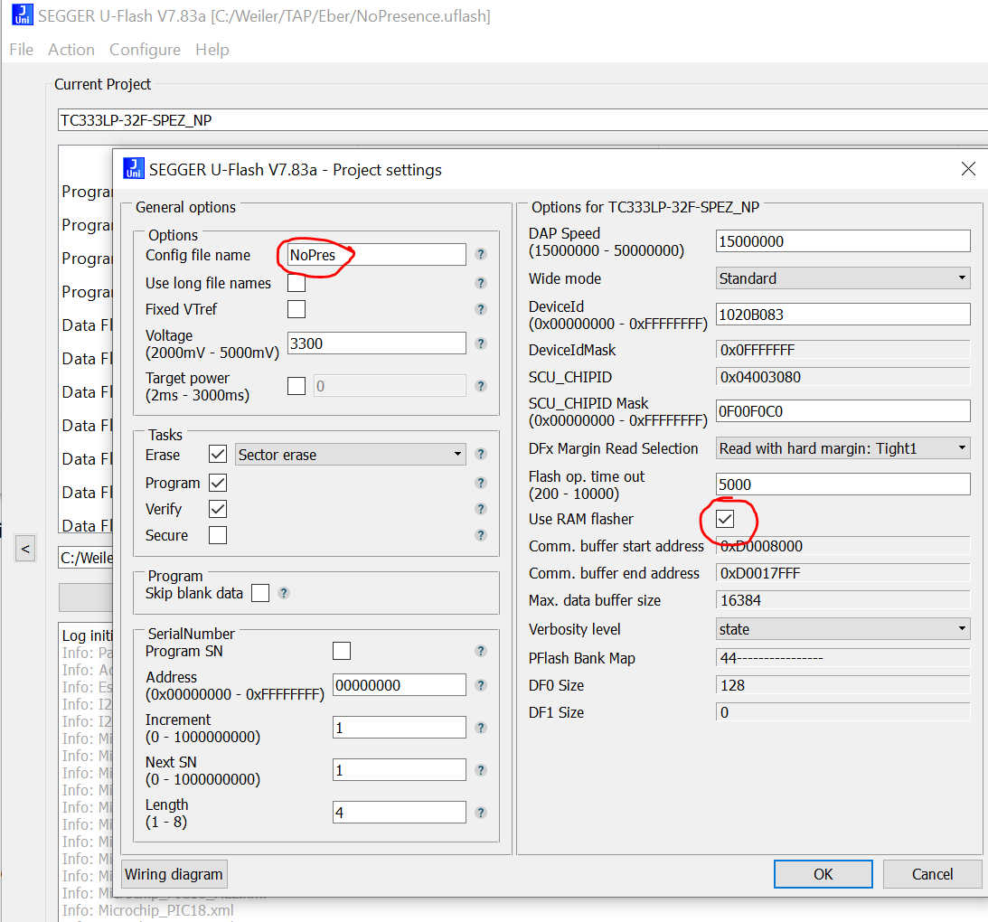Select the SCU_CHIPID value 0x04003080
988x922 pixels.
coord(843,377)
